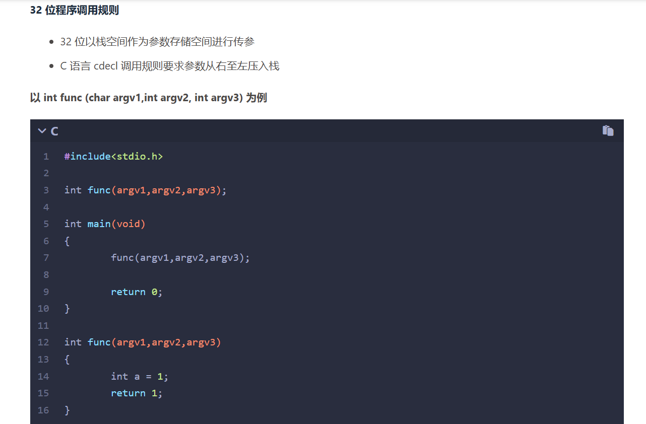The width and height of the screenshot is (646, 424).
Task: Select the heading "32 位程序调用规则"
Action: click(75, 10)
